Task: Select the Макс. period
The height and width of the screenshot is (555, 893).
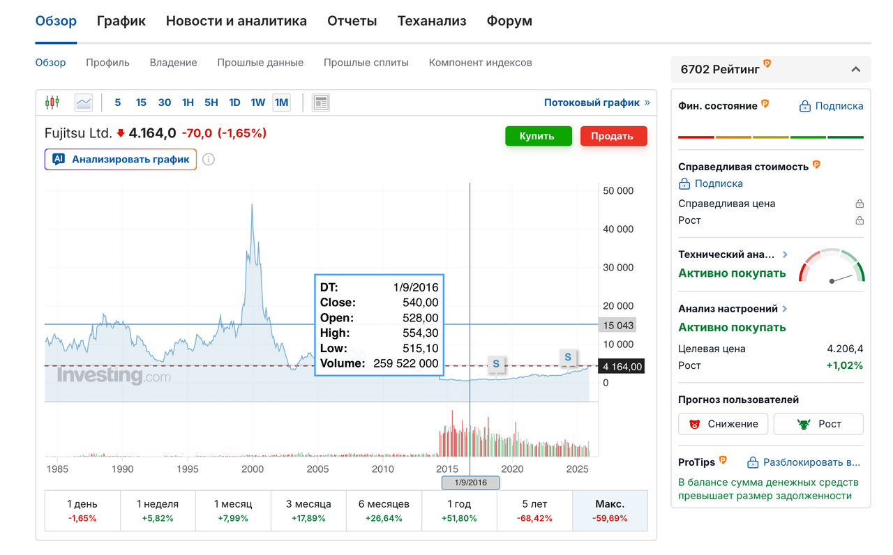Action: 610,510
